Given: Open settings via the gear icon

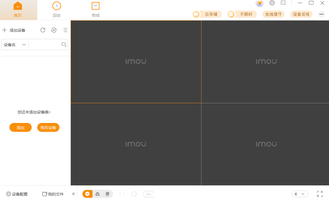Looking at the screenshot, I should pos(272,3).
